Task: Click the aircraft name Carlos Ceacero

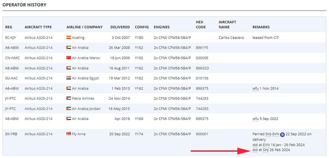Action: coord(231,37)
